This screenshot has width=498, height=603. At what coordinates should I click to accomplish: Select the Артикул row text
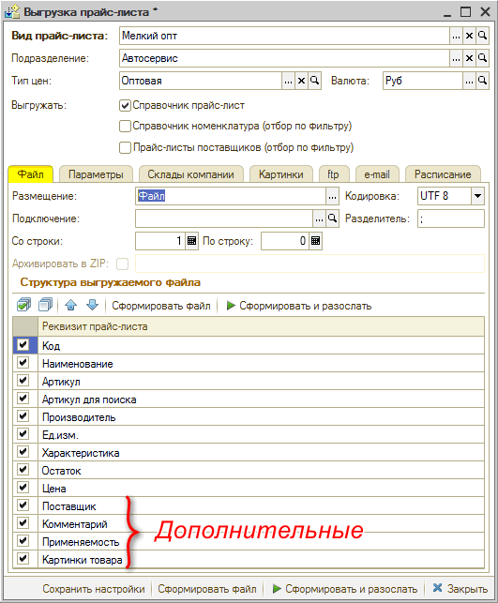61,382
